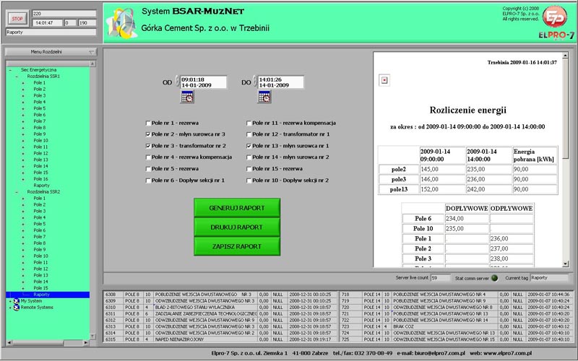578x361 pixels.
Task: Click the ZAPISZ RAPORT button
Action: [x=237, y=246]
